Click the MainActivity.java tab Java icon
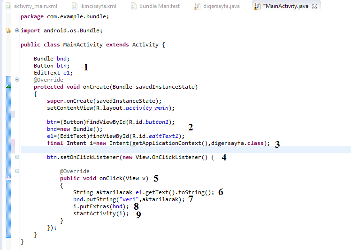The width and height of the screenshot is (351, 250). (258, 6)
